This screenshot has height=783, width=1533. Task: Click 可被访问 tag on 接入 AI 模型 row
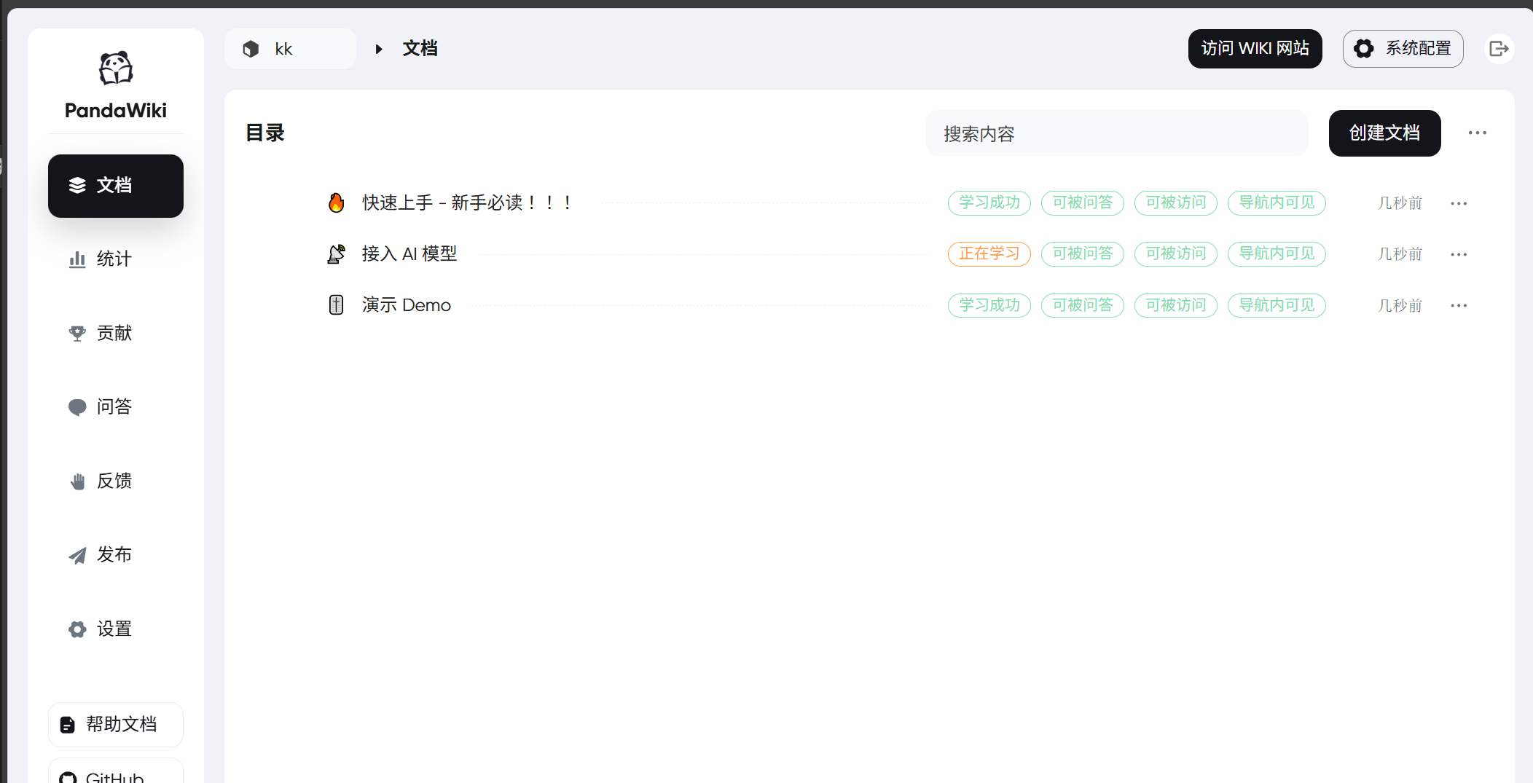click(x=1175, y=253)
